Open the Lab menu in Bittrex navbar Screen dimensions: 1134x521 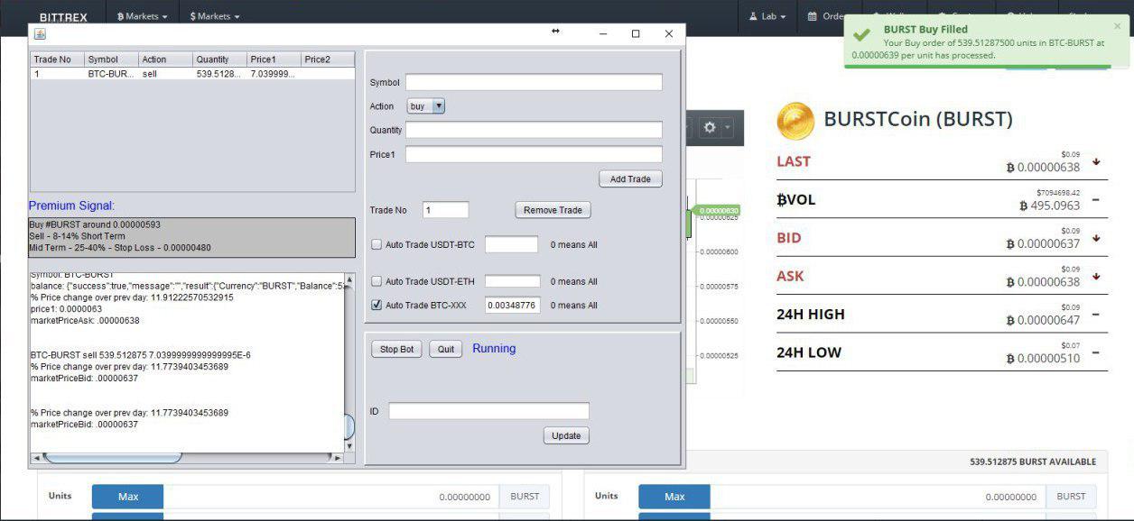pos(767,16)
